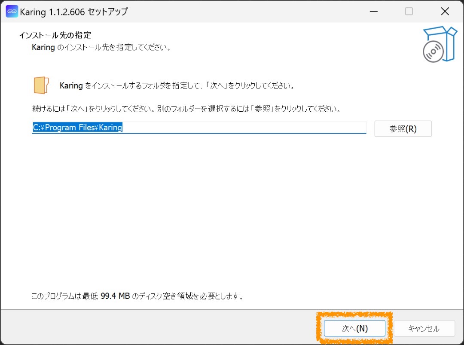Click the 次へ(N) button to continue
Screen dimensions: 464x345
(x=354, y=328)
